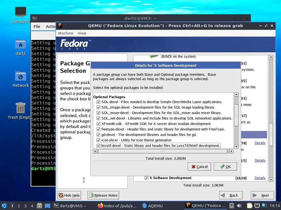281x210 pixels.
Task: Open the file manager taskbar launcher
Action: (x=40, y=206)
